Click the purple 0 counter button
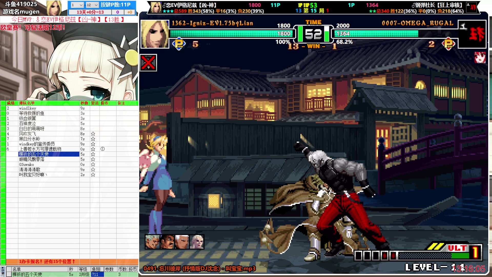 tap(118, 12)
